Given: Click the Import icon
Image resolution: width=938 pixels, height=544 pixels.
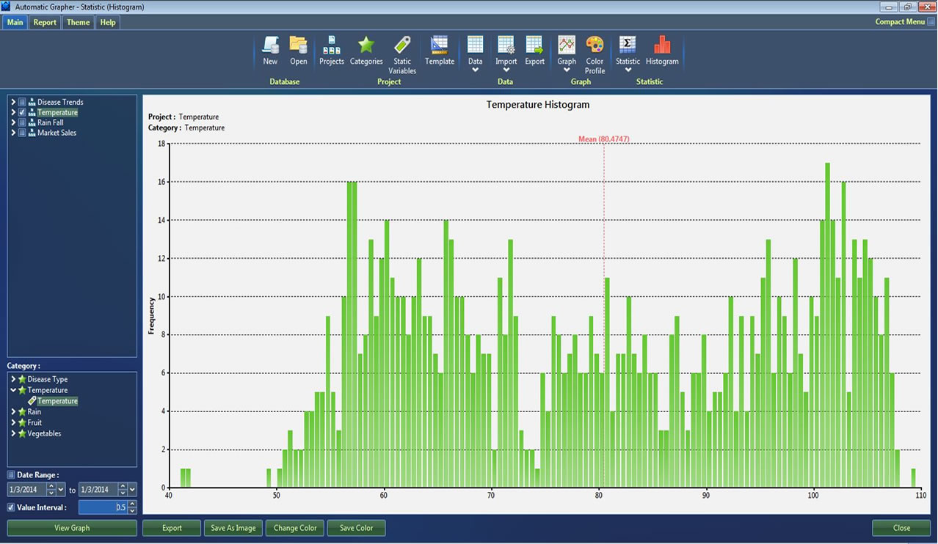Looking at the screenshot, I should coord(506,45).
